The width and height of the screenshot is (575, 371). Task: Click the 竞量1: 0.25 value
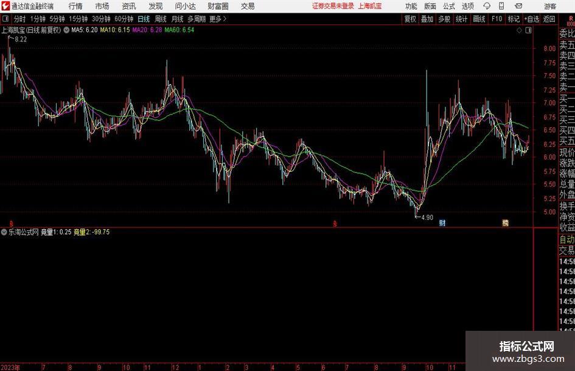[x=56, y=231]
